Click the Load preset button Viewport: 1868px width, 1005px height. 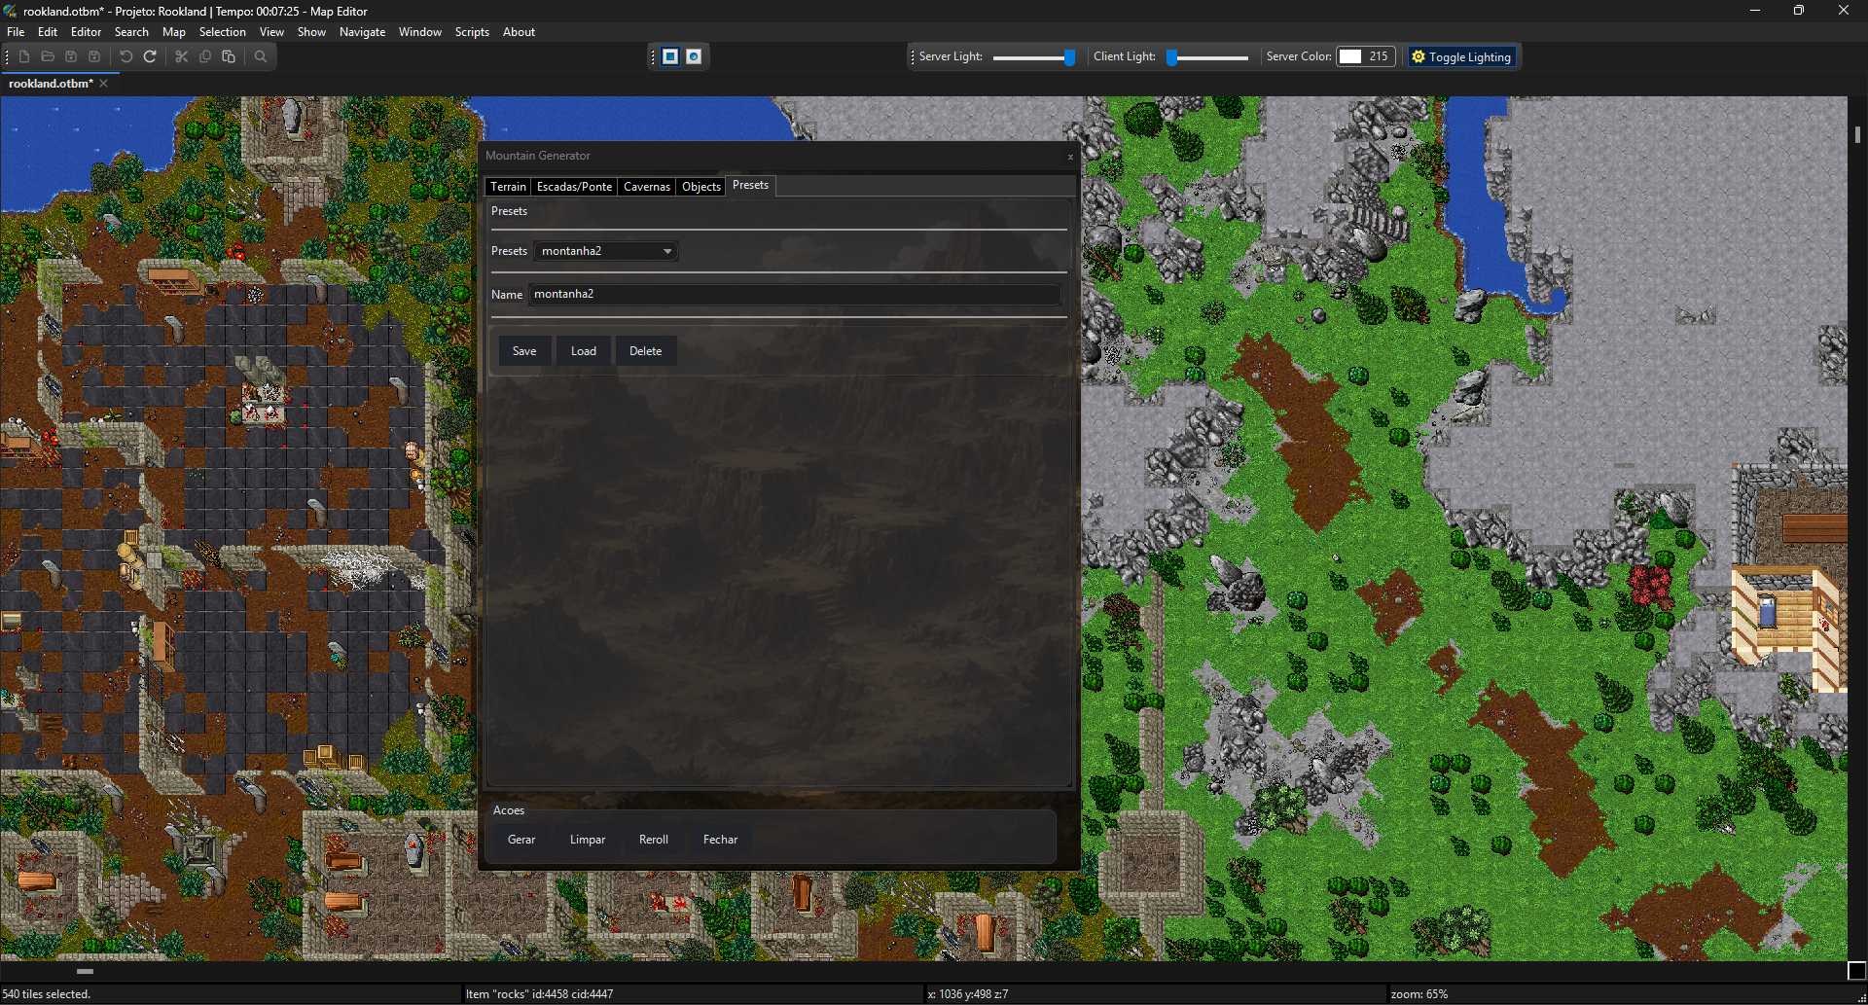[x=584, y=351]
